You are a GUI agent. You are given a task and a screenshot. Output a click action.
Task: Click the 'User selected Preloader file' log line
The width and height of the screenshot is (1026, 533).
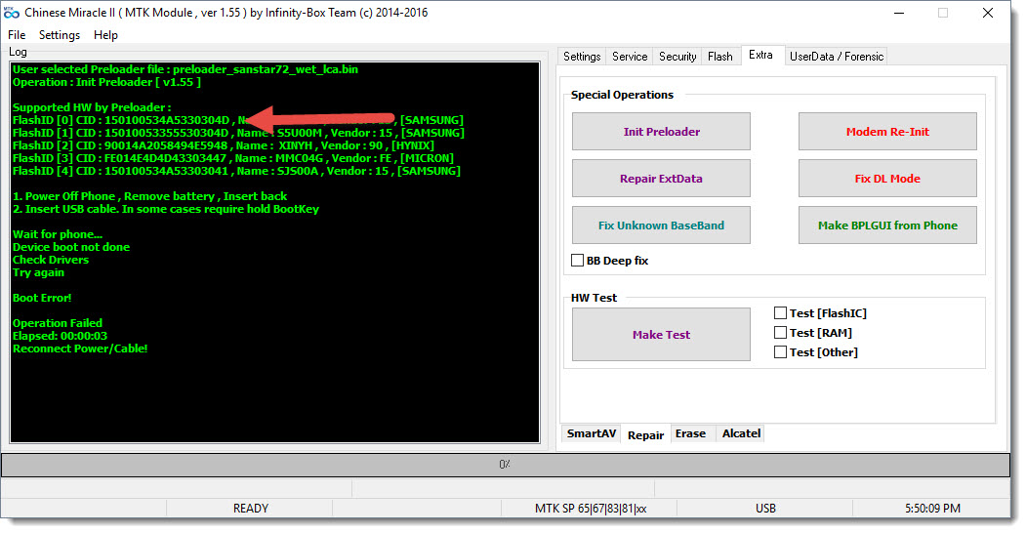click(x=185, y=69)
